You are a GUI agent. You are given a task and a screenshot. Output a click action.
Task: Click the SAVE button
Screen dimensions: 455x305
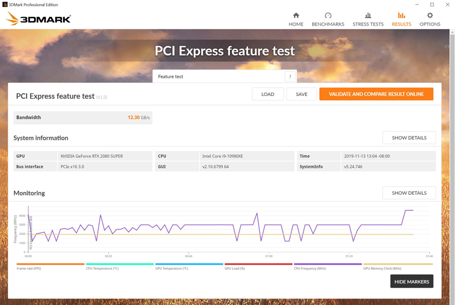[x=301, y=94]
